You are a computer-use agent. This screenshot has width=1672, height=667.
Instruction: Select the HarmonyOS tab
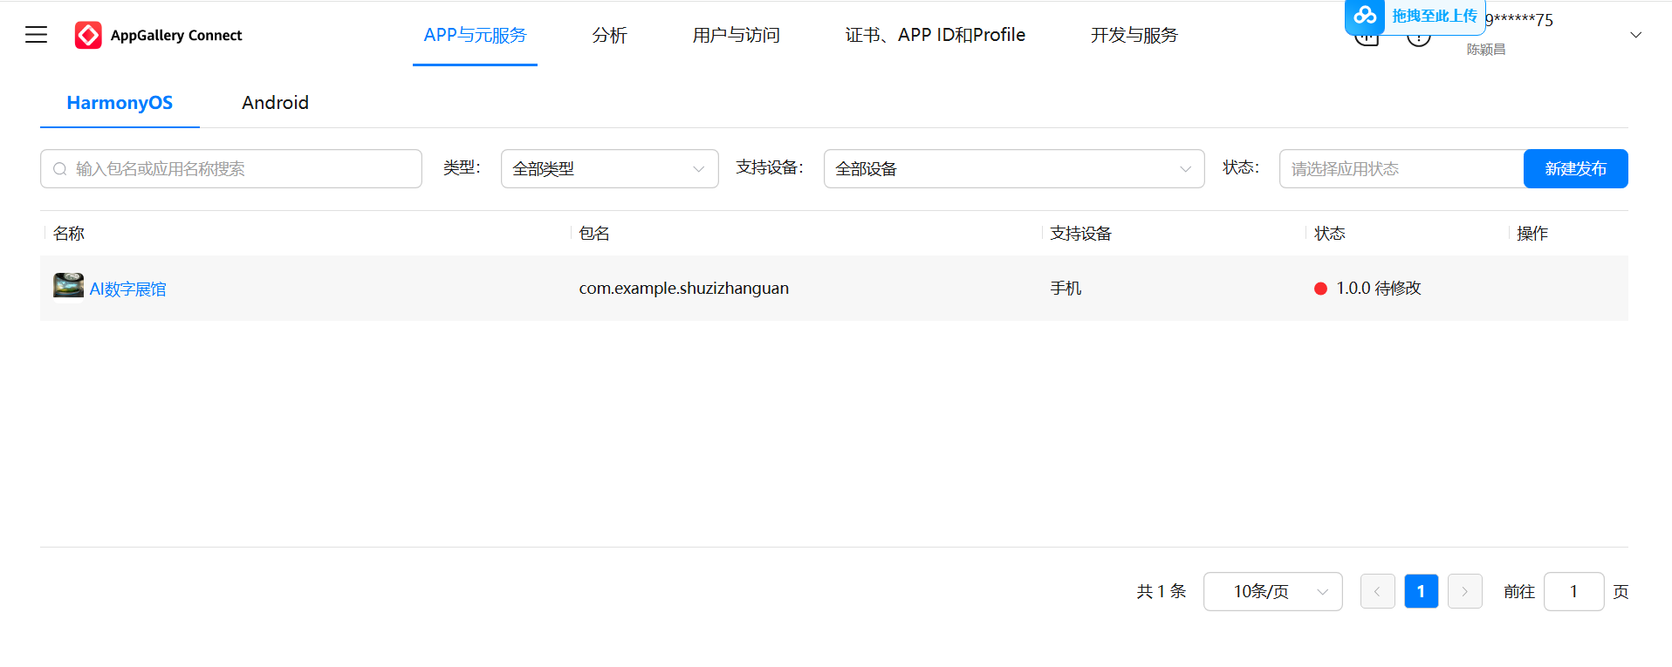[120, 103]
